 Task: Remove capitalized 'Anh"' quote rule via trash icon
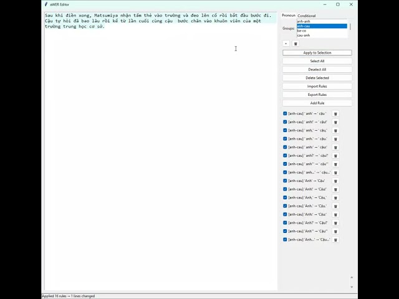pyautogui.click(x=335, y=231)
